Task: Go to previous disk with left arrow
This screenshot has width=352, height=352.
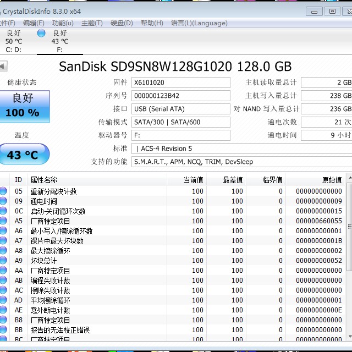Action: tap(3, 66)
